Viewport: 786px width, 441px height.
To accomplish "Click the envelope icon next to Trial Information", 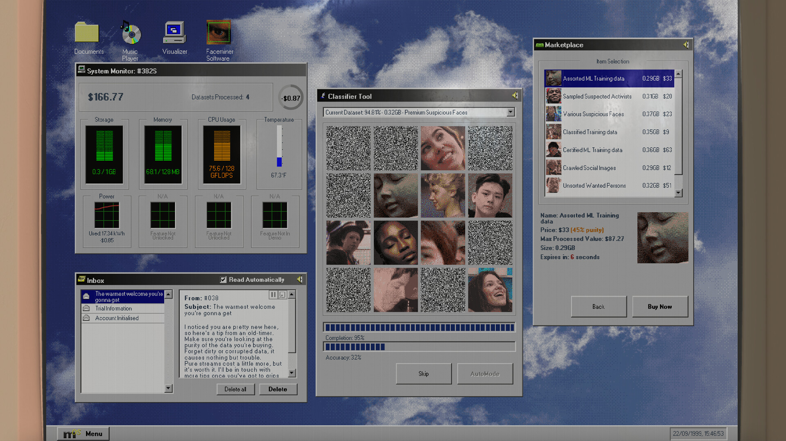I will [x=86, y=308].
